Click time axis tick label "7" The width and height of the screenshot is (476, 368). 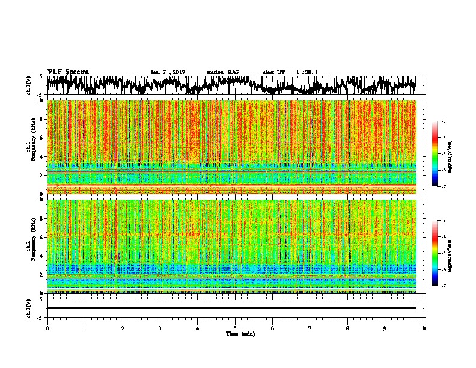[310, 328]
